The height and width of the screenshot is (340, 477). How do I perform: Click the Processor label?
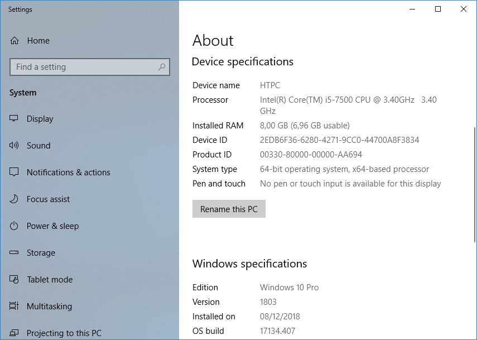[x=210, y=100]
